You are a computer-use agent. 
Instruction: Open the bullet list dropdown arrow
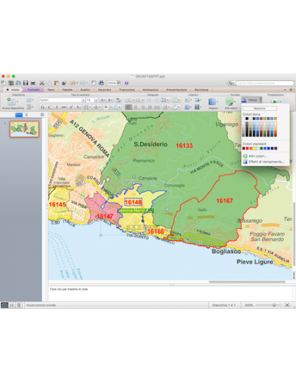pos(133,100)
